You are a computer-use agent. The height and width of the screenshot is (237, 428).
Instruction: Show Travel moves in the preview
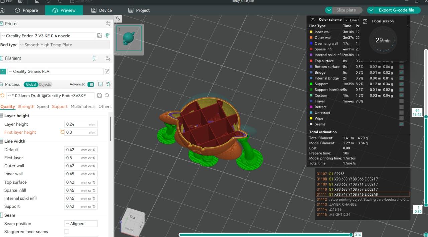click(401, 101)
